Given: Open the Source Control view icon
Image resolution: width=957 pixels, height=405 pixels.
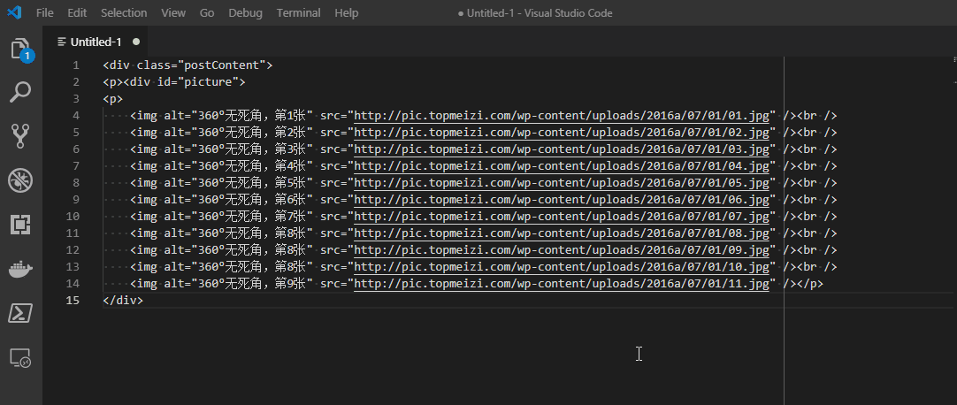Looking at the screenshot, I should coord(20,135).
